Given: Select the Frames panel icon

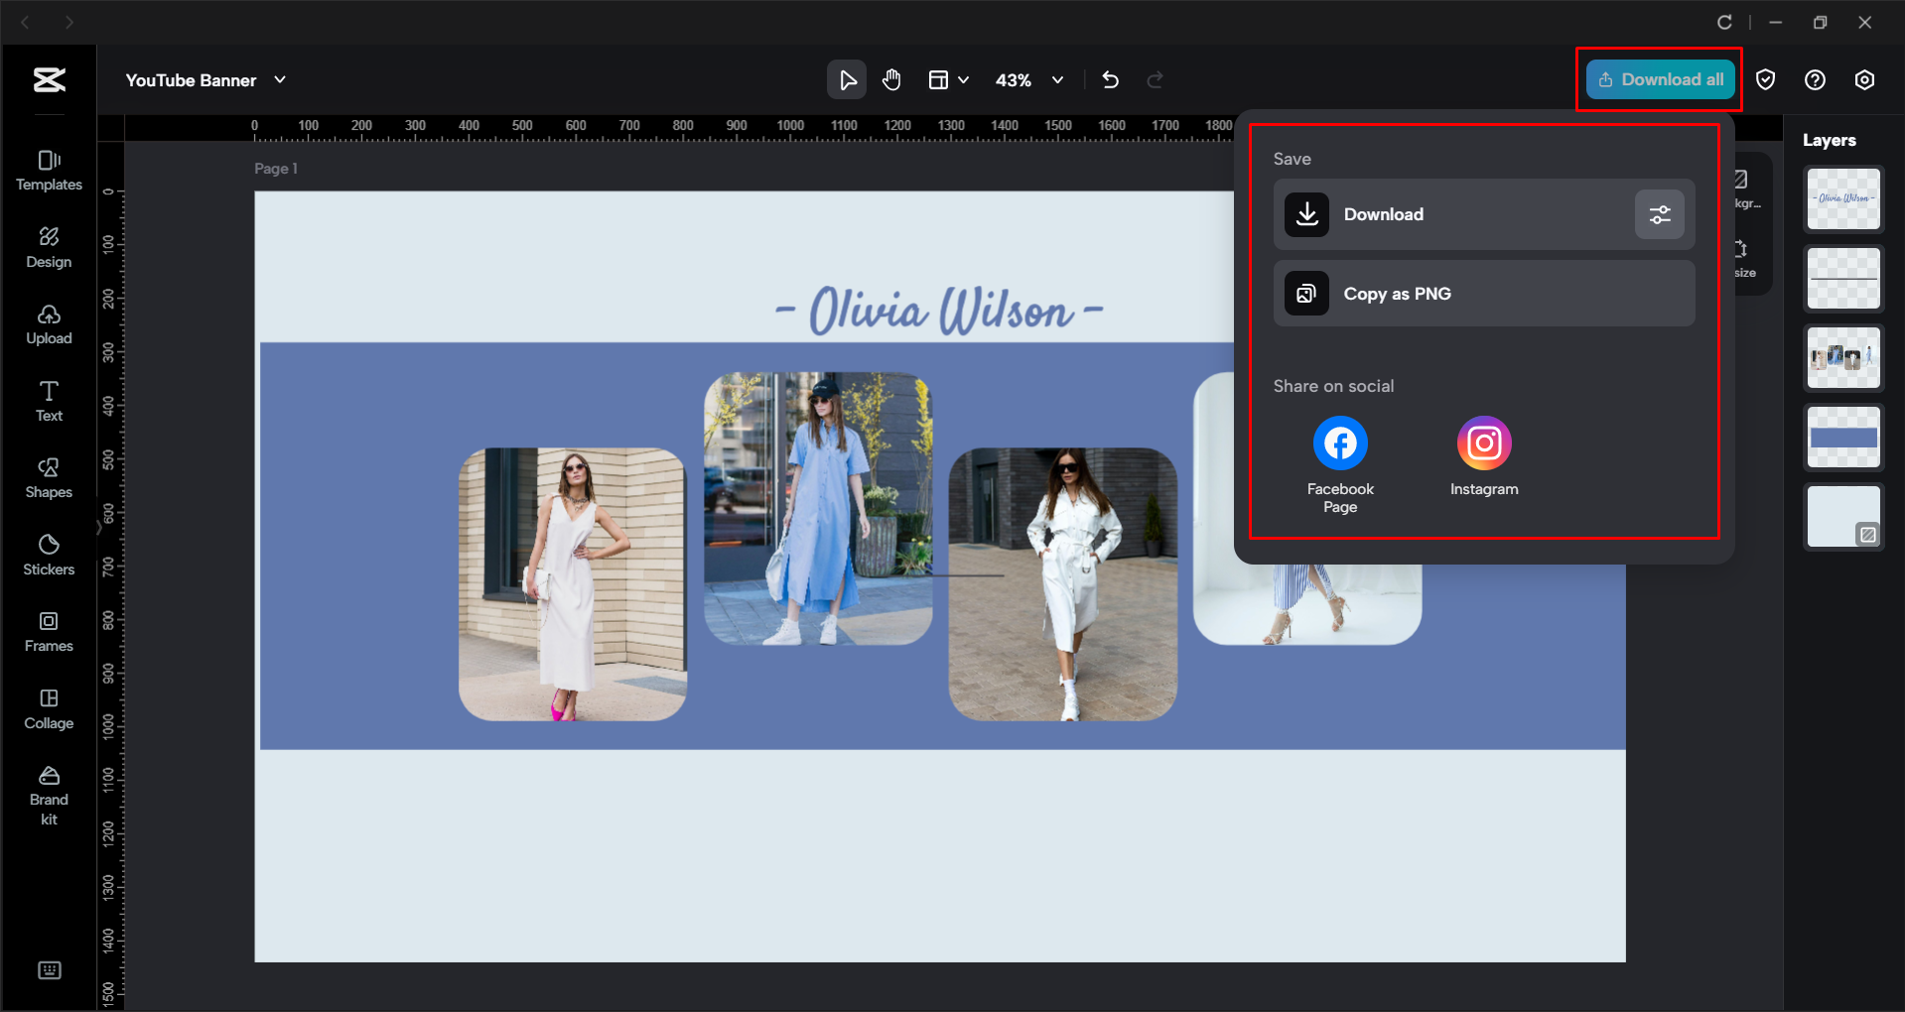Looking at the screenshot, I should pyautogui.click(x=48, y=629).
